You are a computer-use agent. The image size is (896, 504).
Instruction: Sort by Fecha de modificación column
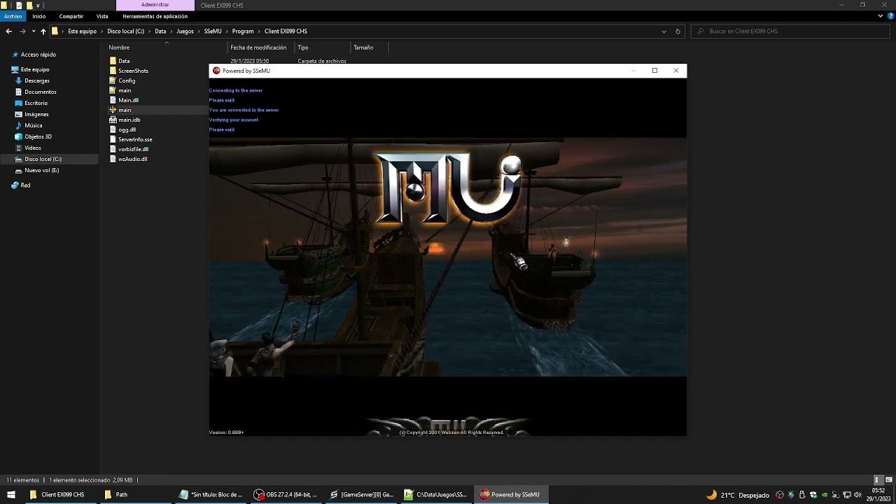coord(258,48)
